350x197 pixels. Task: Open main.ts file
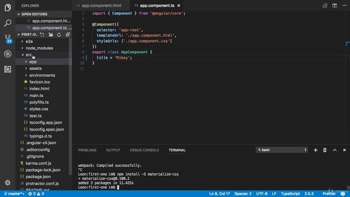pyautogui.click(x=36, y=96)
